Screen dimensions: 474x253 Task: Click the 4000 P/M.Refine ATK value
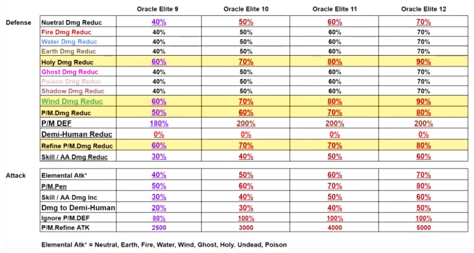[334, 228]
